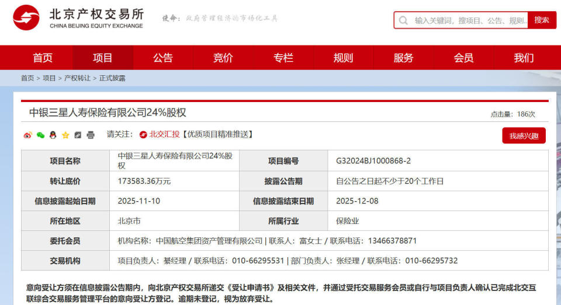Select the price 173583.36万元

[144, 181]
